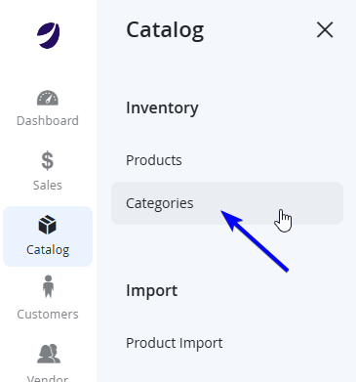Screen dimensions: 356x382
Task: Click the purple logo in the sidebar
Action: (49, 35)
